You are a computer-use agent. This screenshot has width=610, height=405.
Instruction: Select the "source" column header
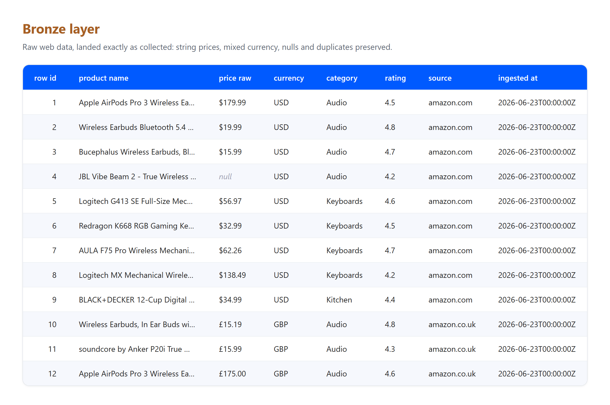coord(440,78)
